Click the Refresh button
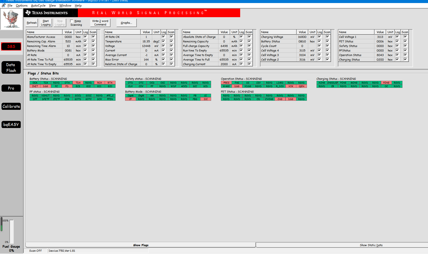 point(32,23)
